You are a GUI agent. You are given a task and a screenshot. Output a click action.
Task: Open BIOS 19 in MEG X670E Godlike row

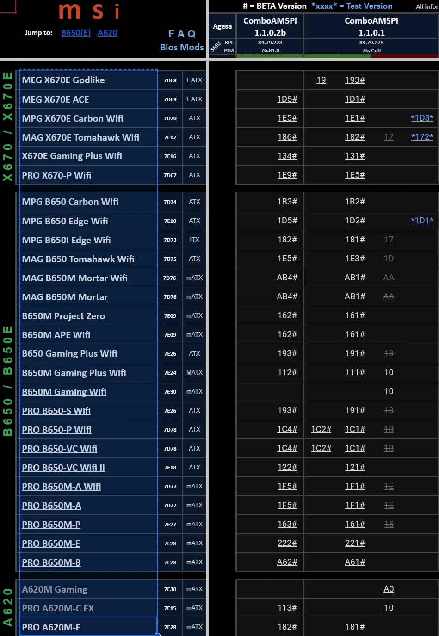[321, 80]
